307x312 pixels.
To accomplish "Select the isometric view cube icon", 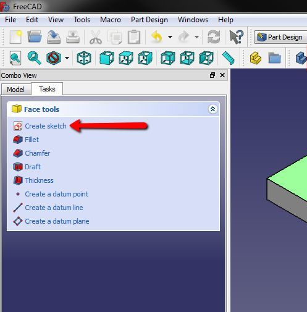I will point(84,58).
